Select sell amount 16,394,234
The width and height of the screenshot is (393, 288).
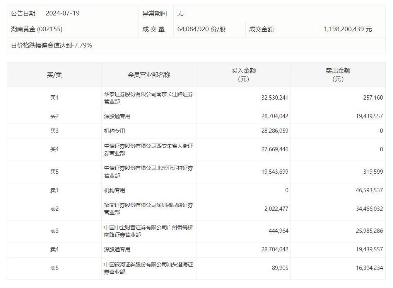tap(369, 268)
